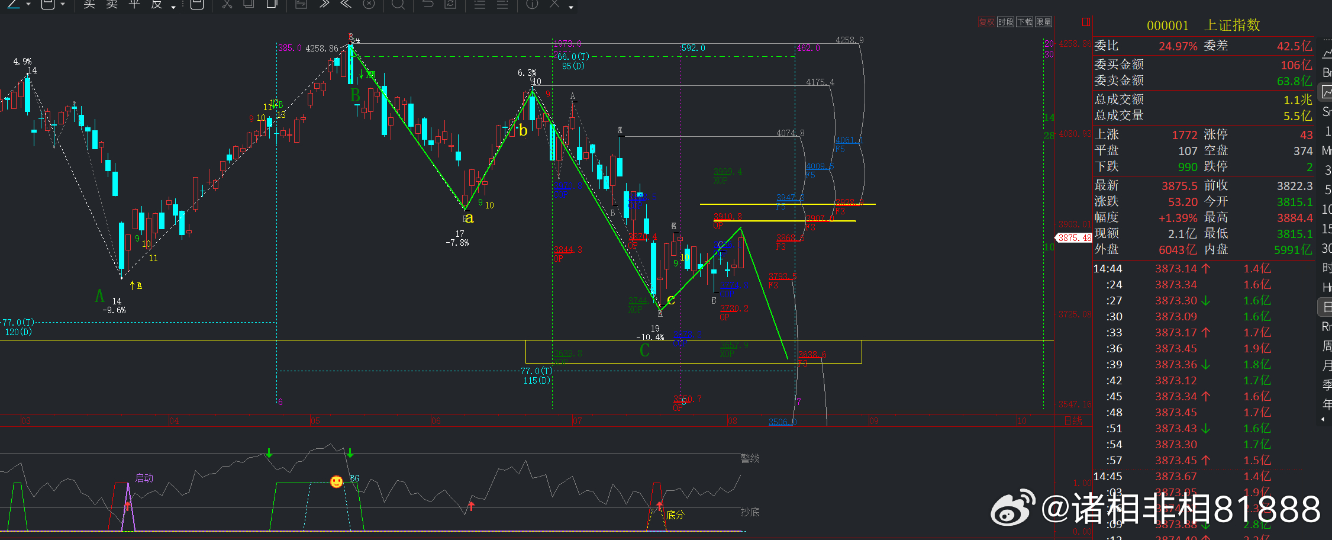Toggle the 限量 limit option
This screenshot has height=540, width=1332.
point(1043,22)
